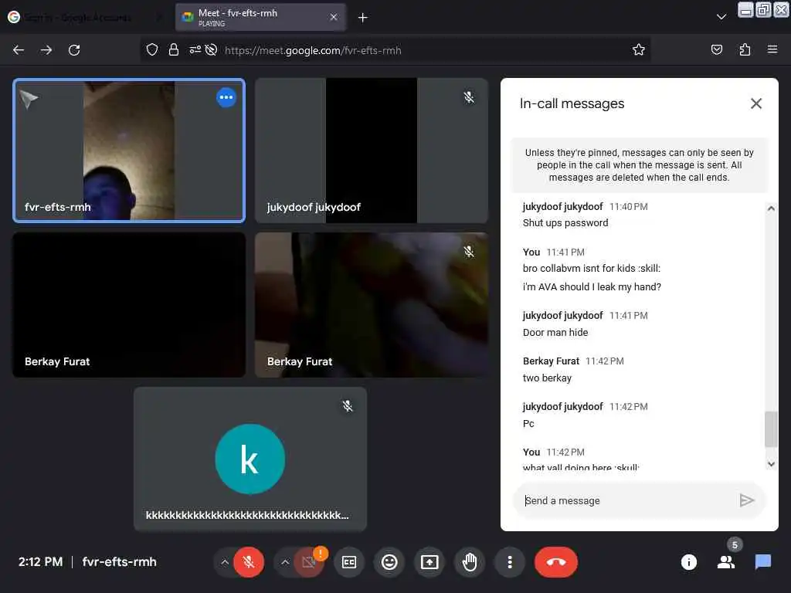Open the Firefox hamburger application menu
The height and width of the screenshot is (593, 791).
click(772, 49)
